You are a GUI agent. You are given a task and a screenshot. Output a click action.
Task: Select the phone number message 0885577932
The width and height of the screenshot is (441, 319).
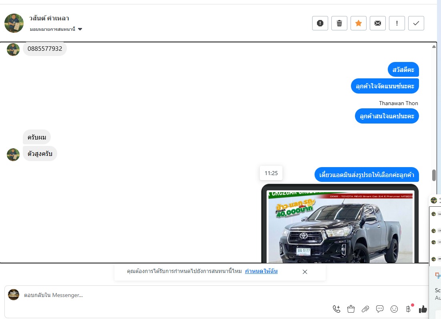45,49
